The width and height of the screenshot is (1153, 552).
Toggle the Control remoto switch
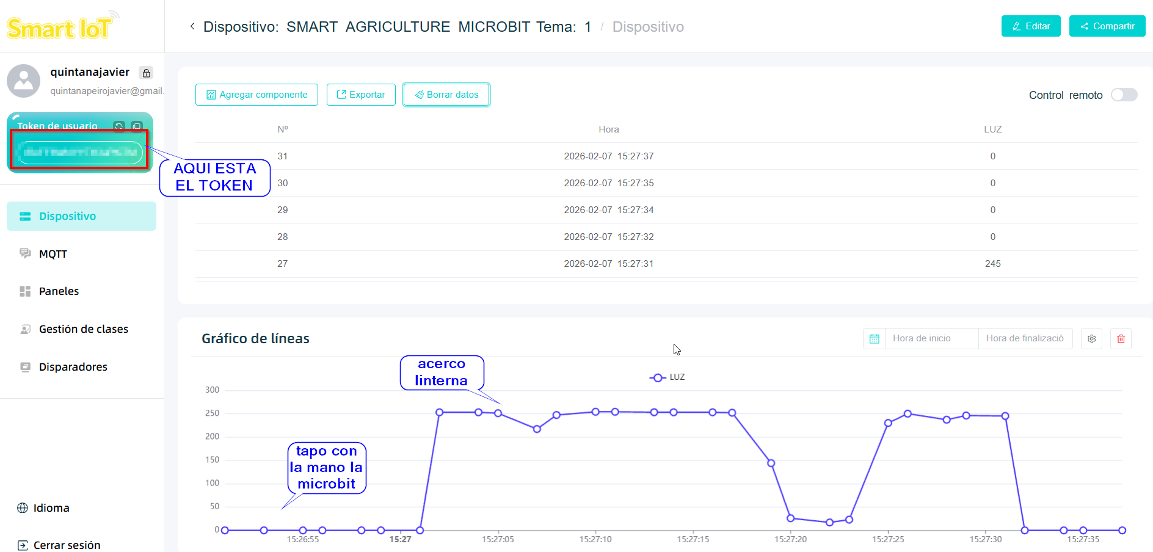coord(1124,95)
